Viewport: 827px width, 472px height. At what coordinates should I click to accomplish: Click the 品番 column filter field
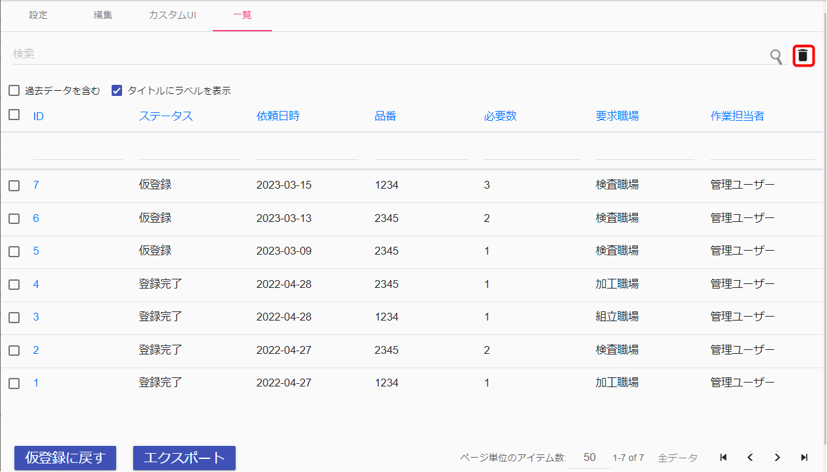[420, 150]
